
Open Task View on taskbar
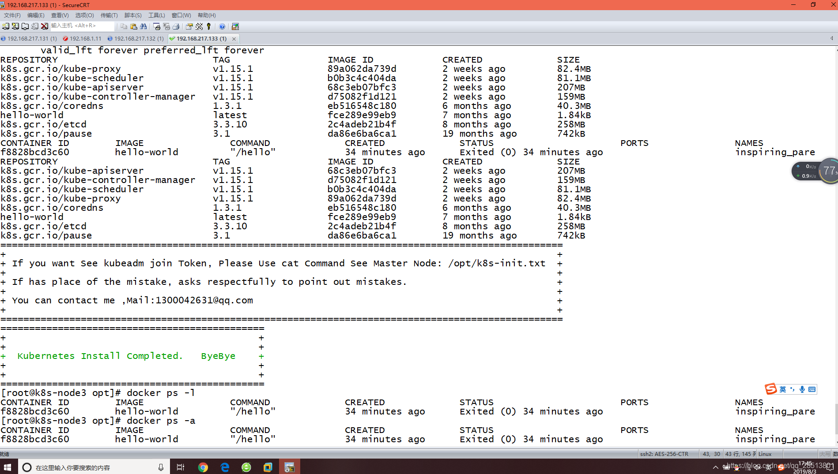coord(180,467)
